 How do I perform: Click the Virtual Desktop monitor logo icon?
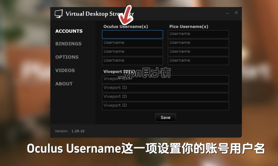click(x=59, y=14)
